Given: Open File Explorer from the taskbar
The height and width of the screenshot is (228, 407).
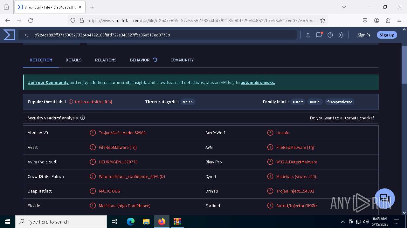Looking at the screenshot, I should pos(146,222).
